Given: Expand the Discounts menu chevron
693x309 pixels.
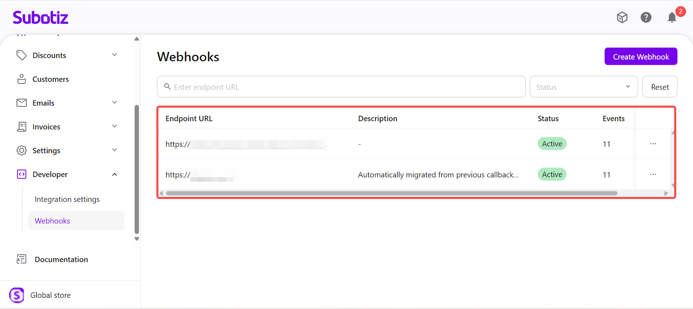Looking at the screenshot, I should (115, 55).
